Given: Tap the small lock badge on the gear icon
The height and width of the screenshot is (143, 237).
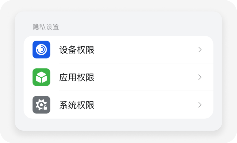Looking at the screenshot, I should pos(45,108).
